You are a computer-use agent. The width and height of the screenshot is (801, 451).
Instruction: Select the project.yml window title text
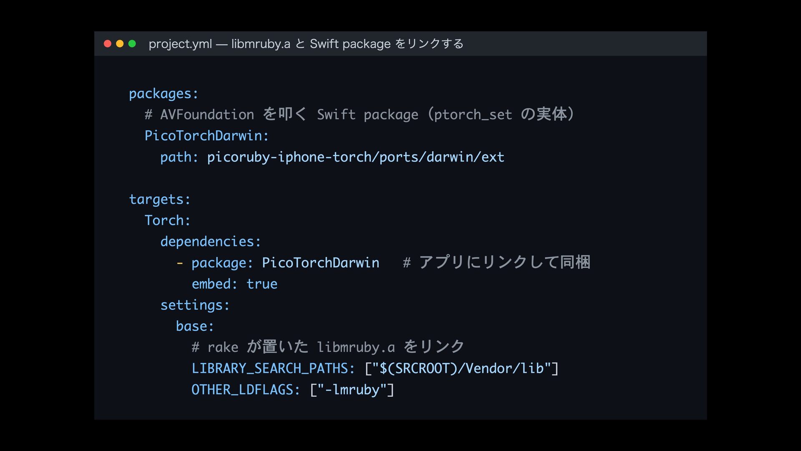coord(306,44)
